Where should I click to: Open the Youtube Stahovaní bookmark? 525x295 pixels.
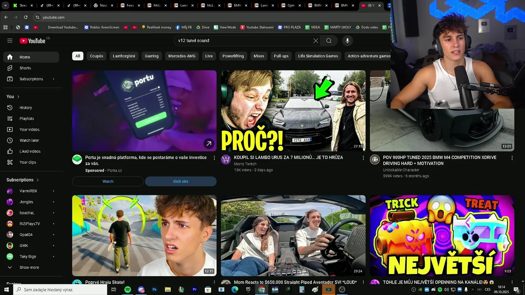(x=257, y=27)
